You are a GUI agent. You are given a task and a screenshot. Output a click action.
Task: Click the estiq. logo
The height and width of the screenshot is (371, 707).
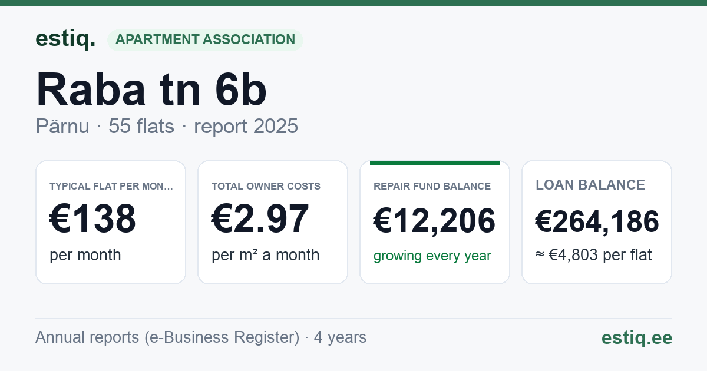point(65,39)
